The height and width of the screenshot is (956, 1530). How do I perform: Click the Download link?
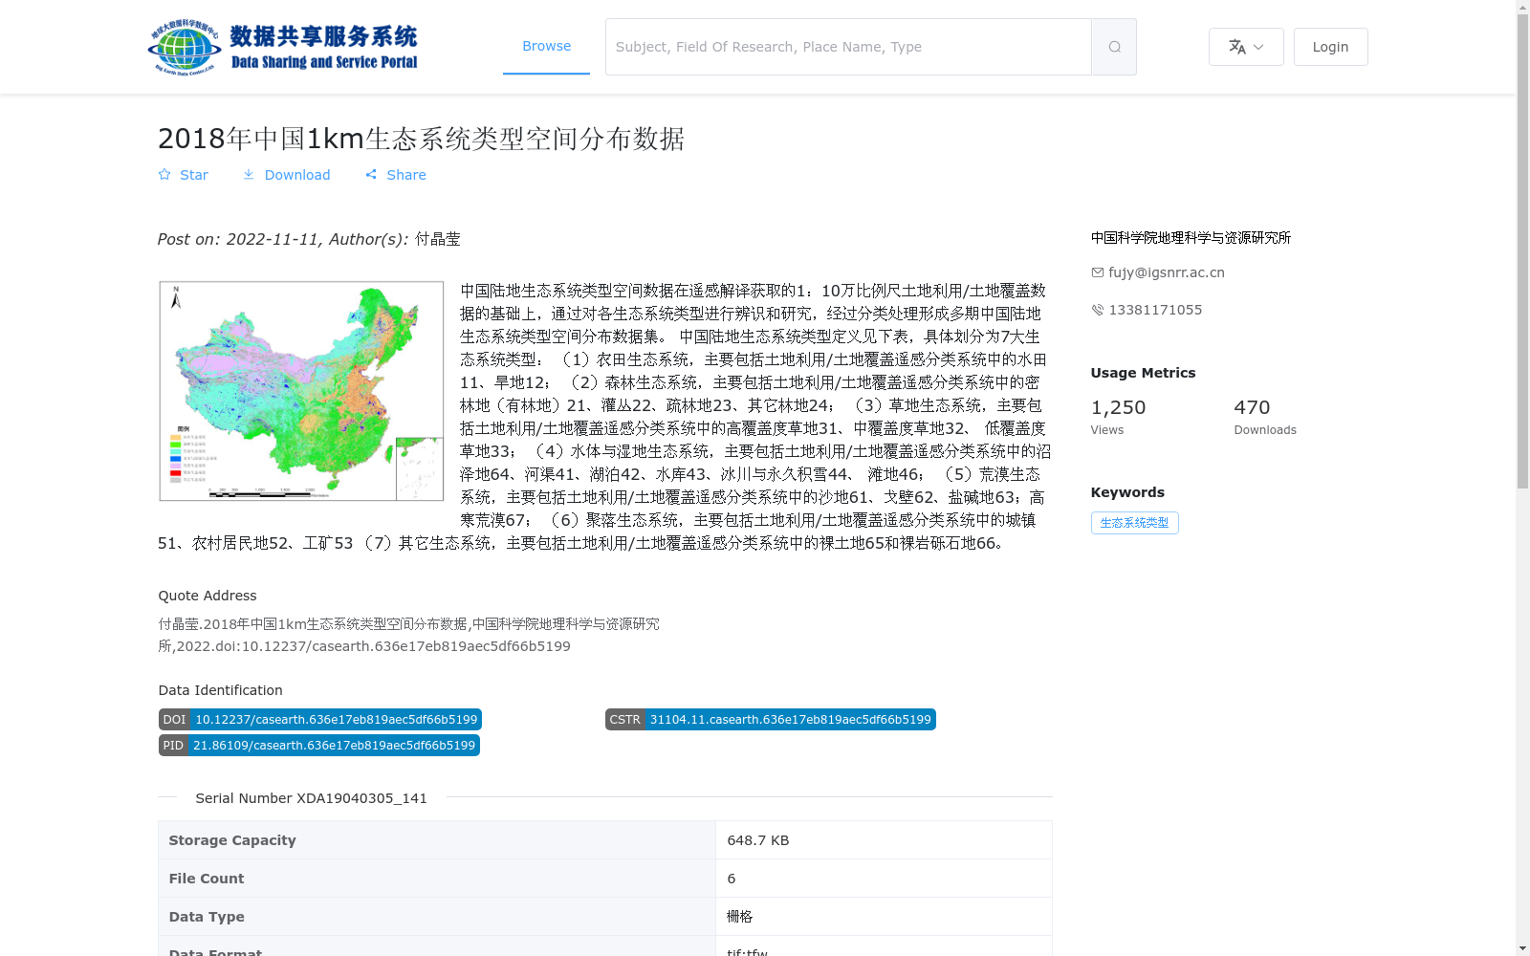286,175
